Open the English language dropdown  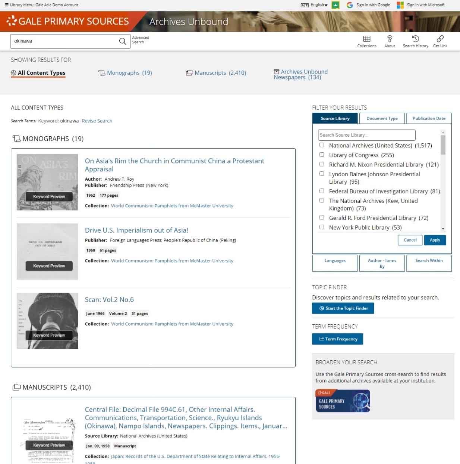point(319,5)
